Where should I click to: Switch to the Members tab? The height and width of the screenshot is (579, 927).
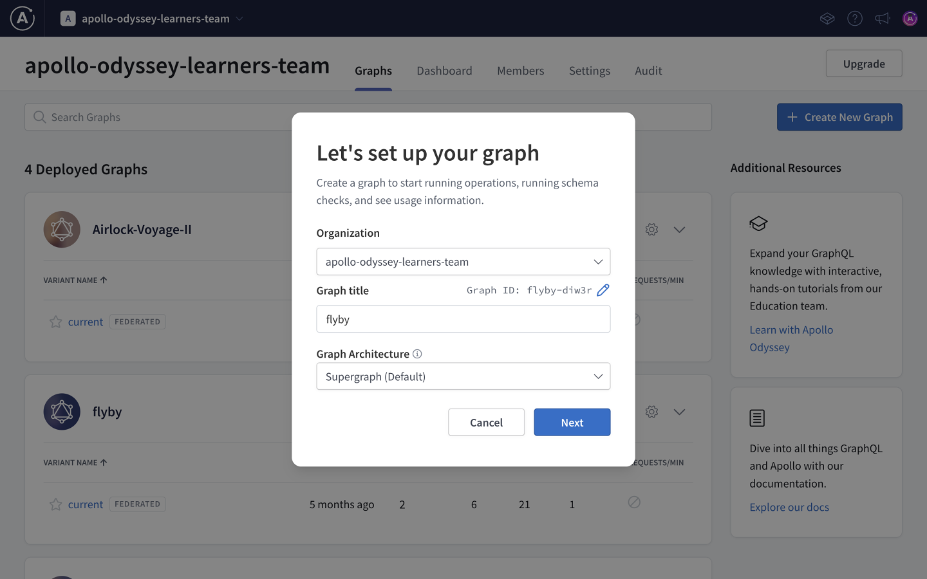coord(520,71)
